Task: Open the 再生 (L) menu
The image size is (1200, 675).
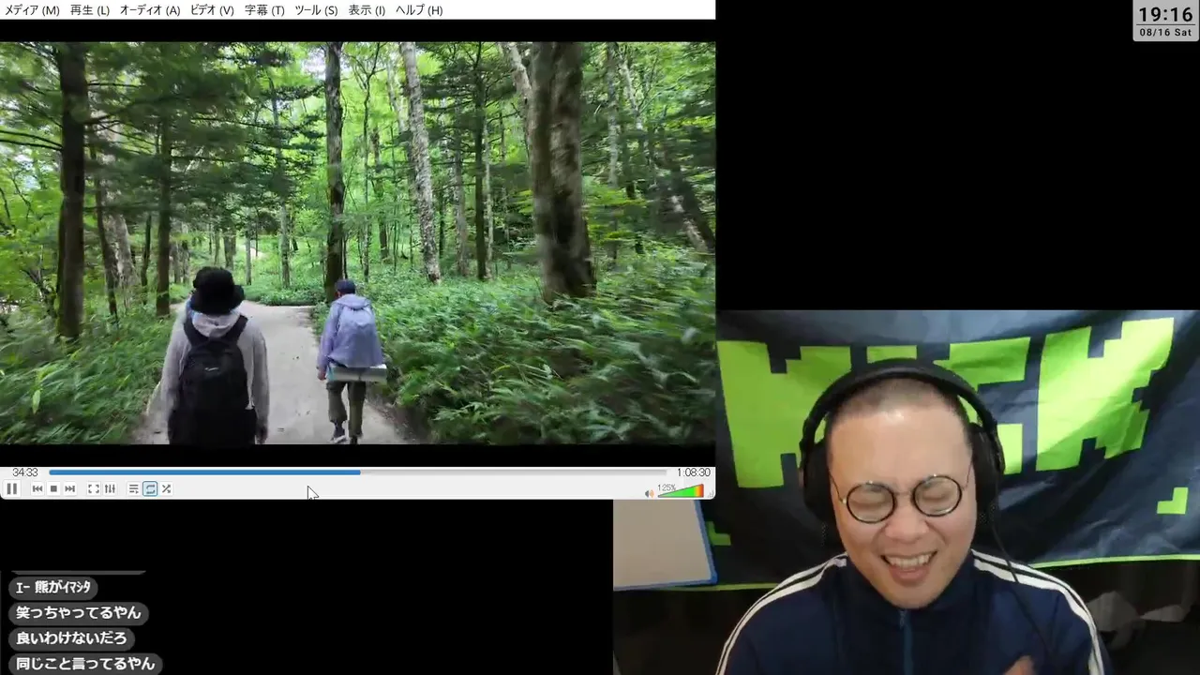Action: [x=90, y=10]
